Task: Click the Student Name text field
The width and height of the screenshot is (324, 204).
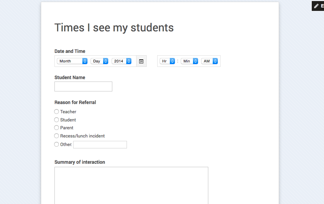Action: click(83, 86)
